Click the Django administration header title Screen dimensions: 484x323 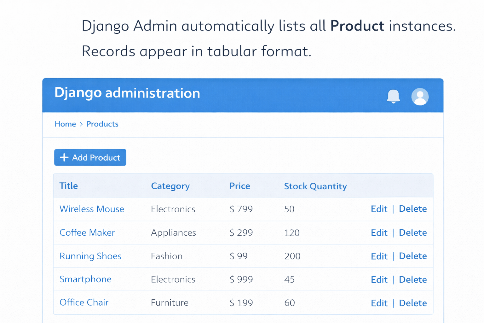[127, 93]
